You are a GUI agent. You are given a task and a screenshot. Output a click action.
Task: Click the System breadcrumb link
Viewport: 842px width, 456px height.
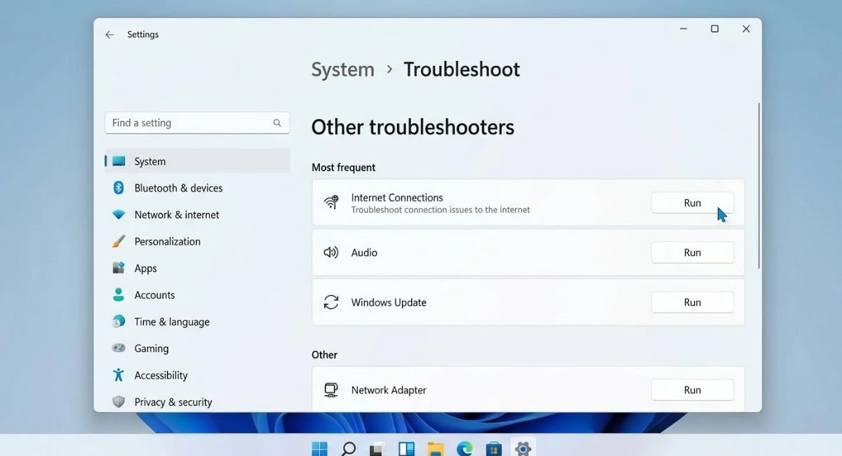343,69
